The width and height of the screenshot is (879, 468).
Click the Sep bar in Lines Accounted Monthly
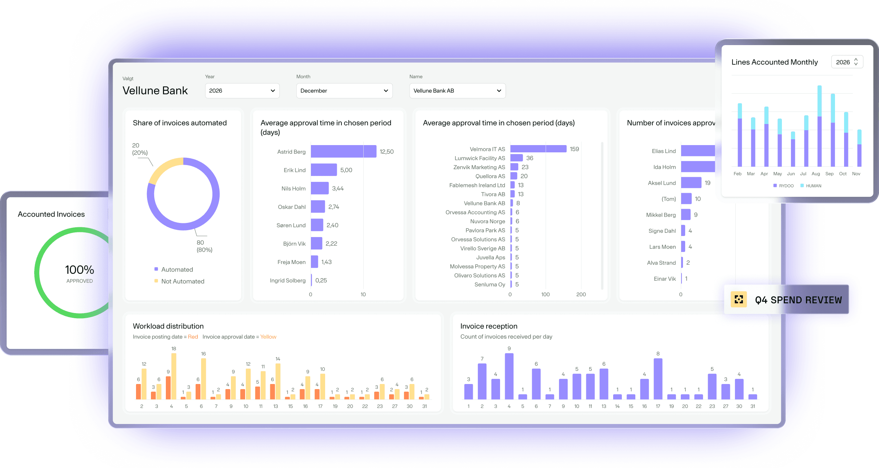tap(833, 130)
